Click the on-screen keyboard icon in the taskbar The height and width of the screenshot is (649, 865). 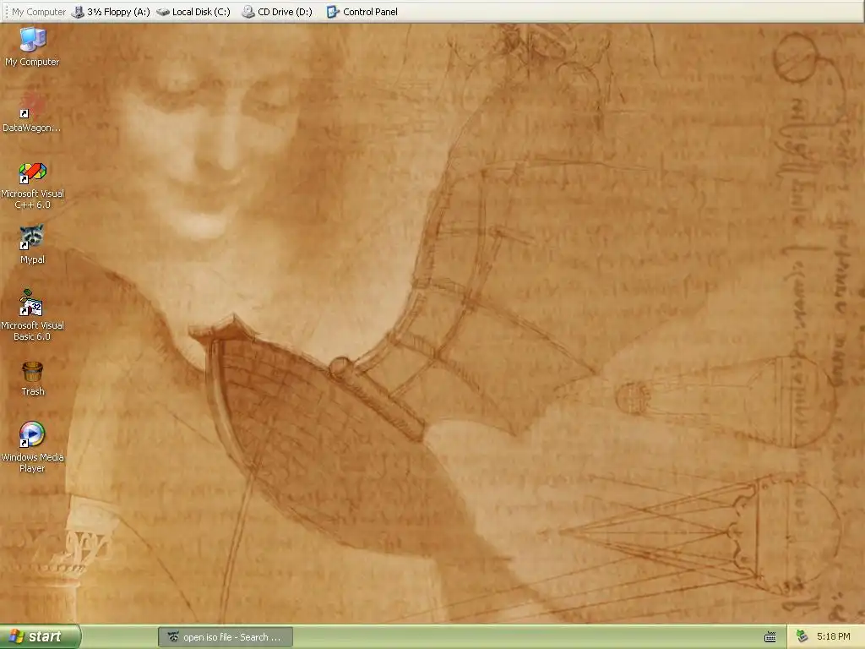tap(770, 637)
